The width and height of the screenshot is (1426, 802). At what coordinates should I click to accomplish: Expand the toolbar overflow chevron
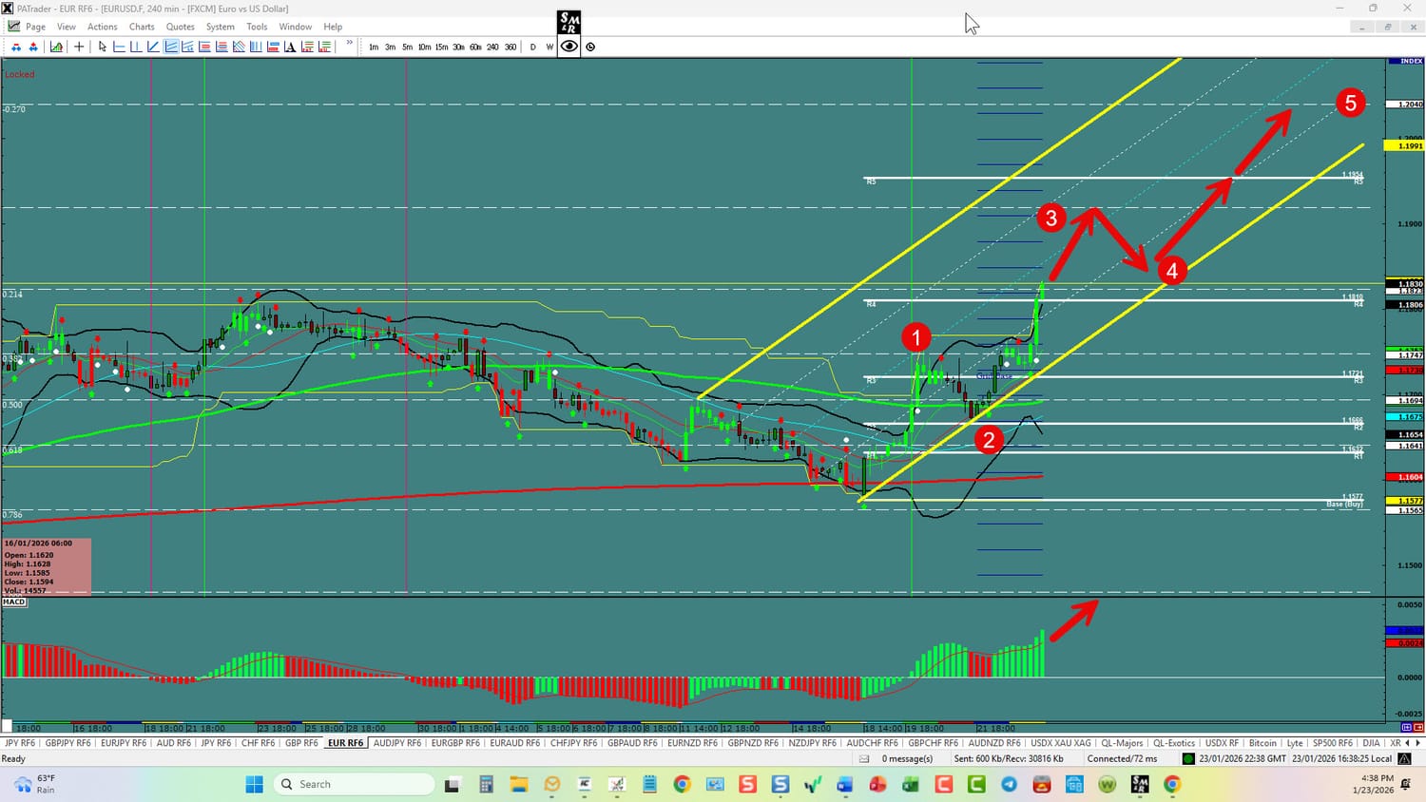350,44
